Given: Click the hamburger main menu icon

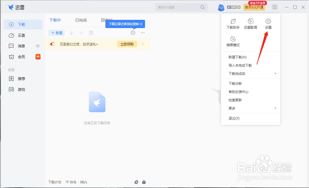Looking at the screenshot, I should tap(275, 7).
